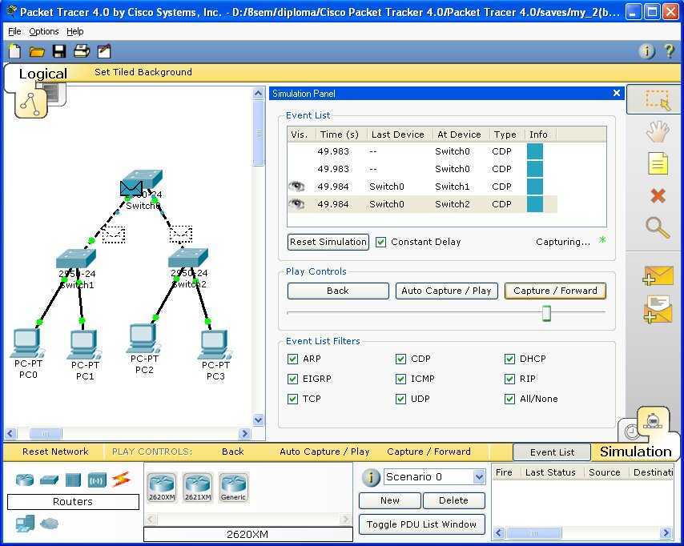This screenshot has height=546, width=684.
Task: Select the 2621XM router device
Action: click(x=198, y=486)
